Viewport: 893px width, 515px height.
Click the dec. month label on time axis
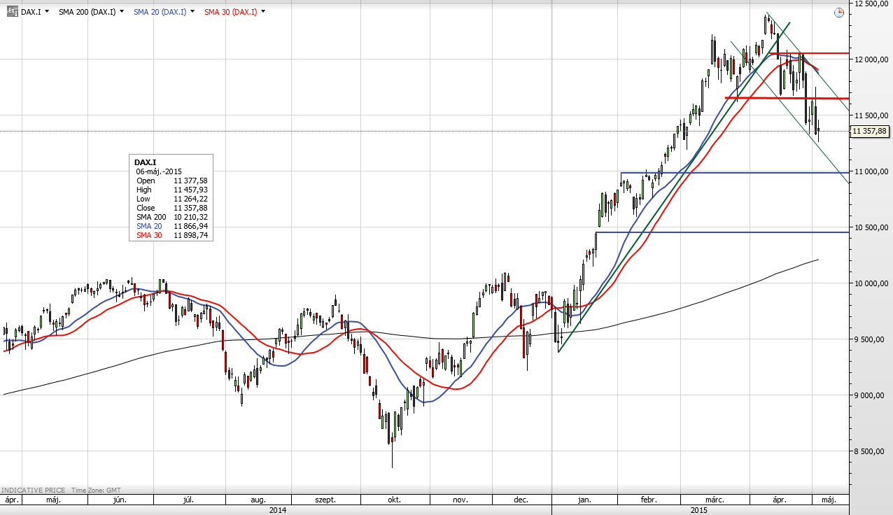(521, 500)
